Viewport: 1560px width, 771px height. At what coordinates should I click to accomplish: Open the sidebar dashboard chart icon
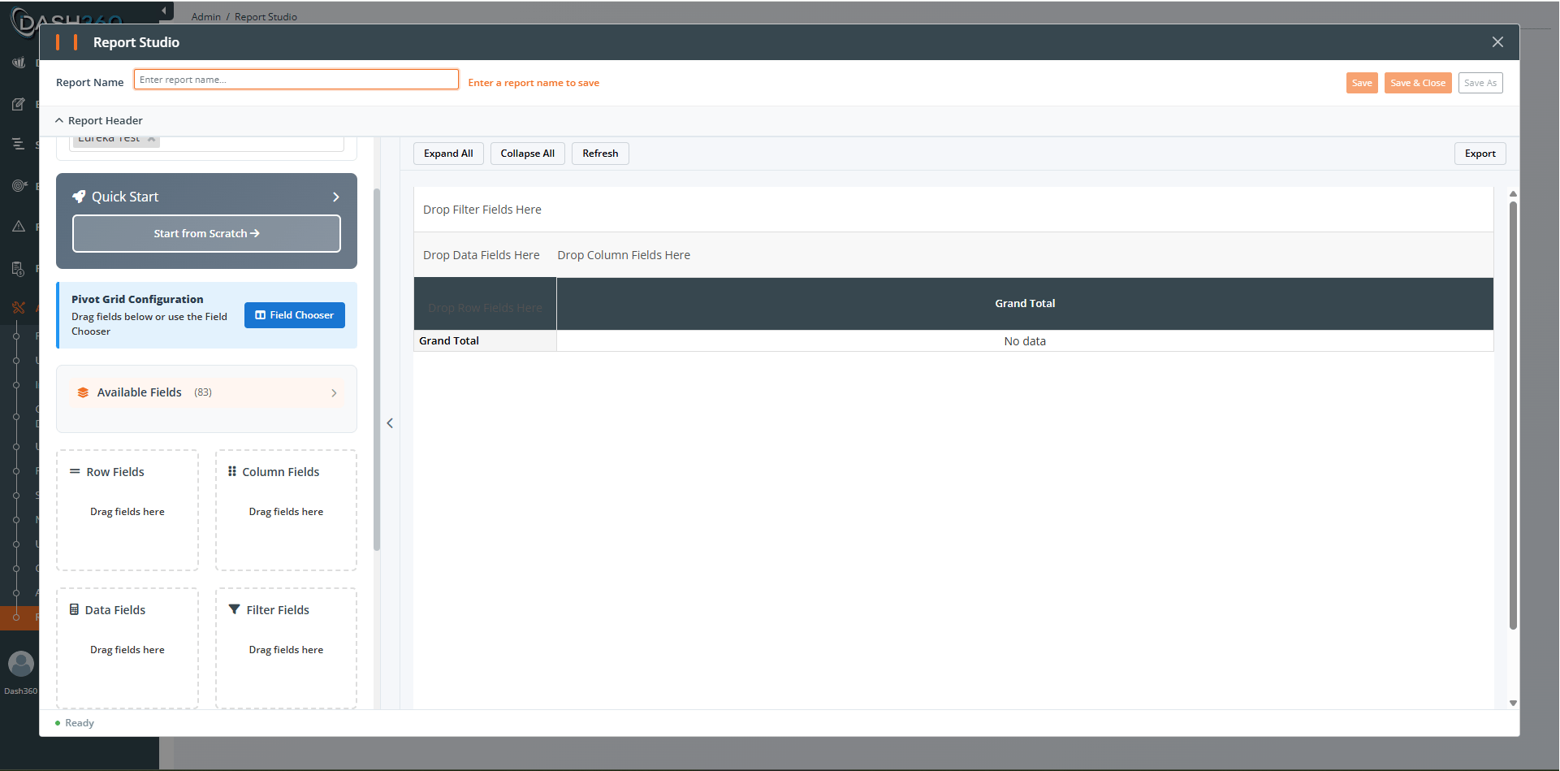(x=19, y=63)
